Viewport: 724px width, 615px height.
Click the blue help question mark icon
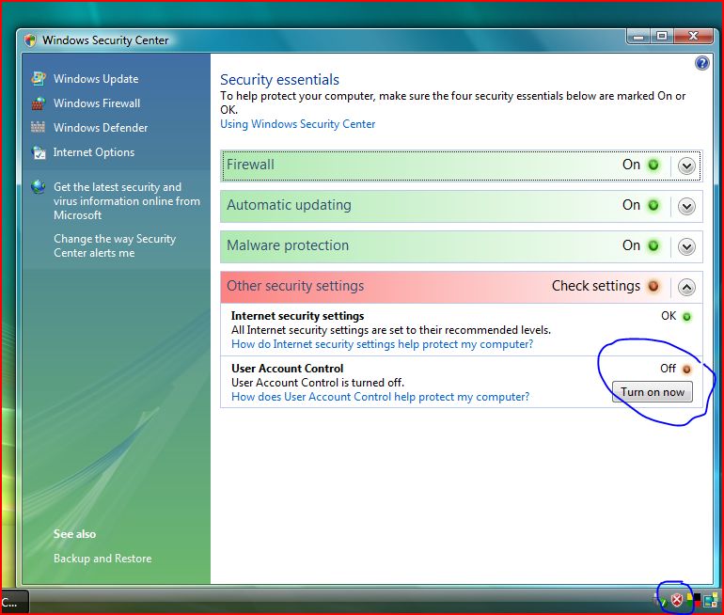pos(701,63)
